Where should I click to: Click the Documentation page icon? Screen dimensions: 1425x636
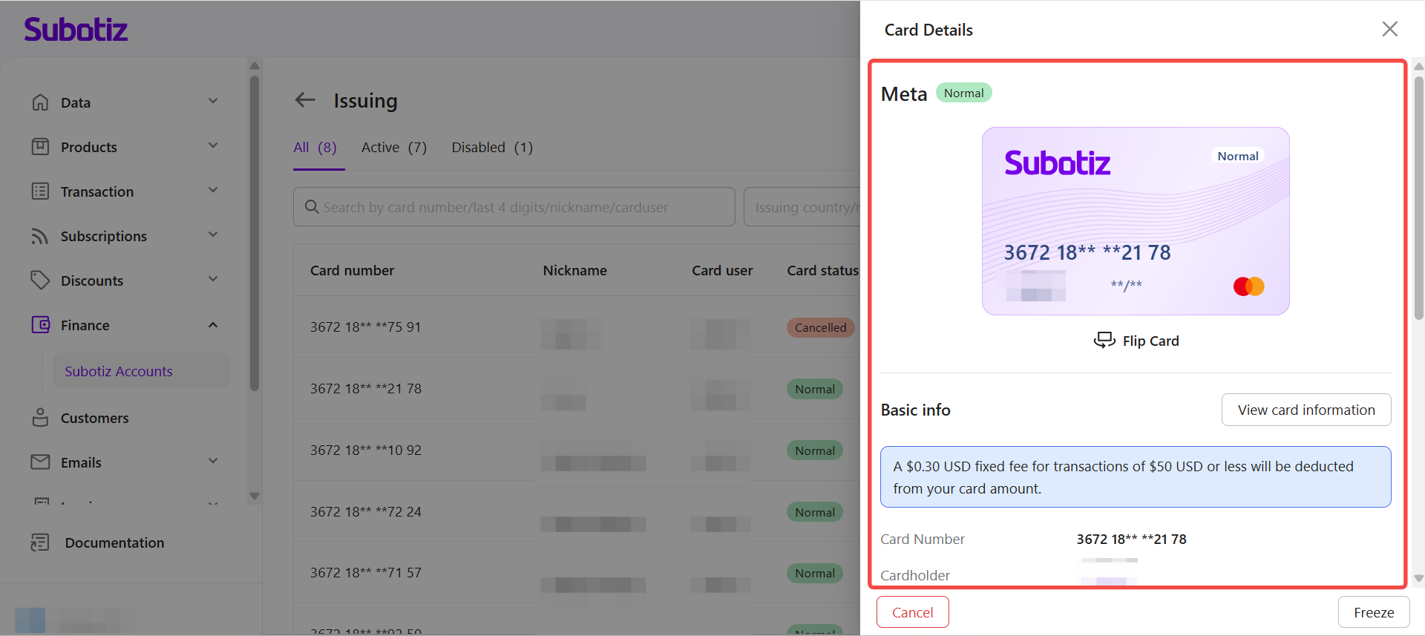tap(40, 542)
